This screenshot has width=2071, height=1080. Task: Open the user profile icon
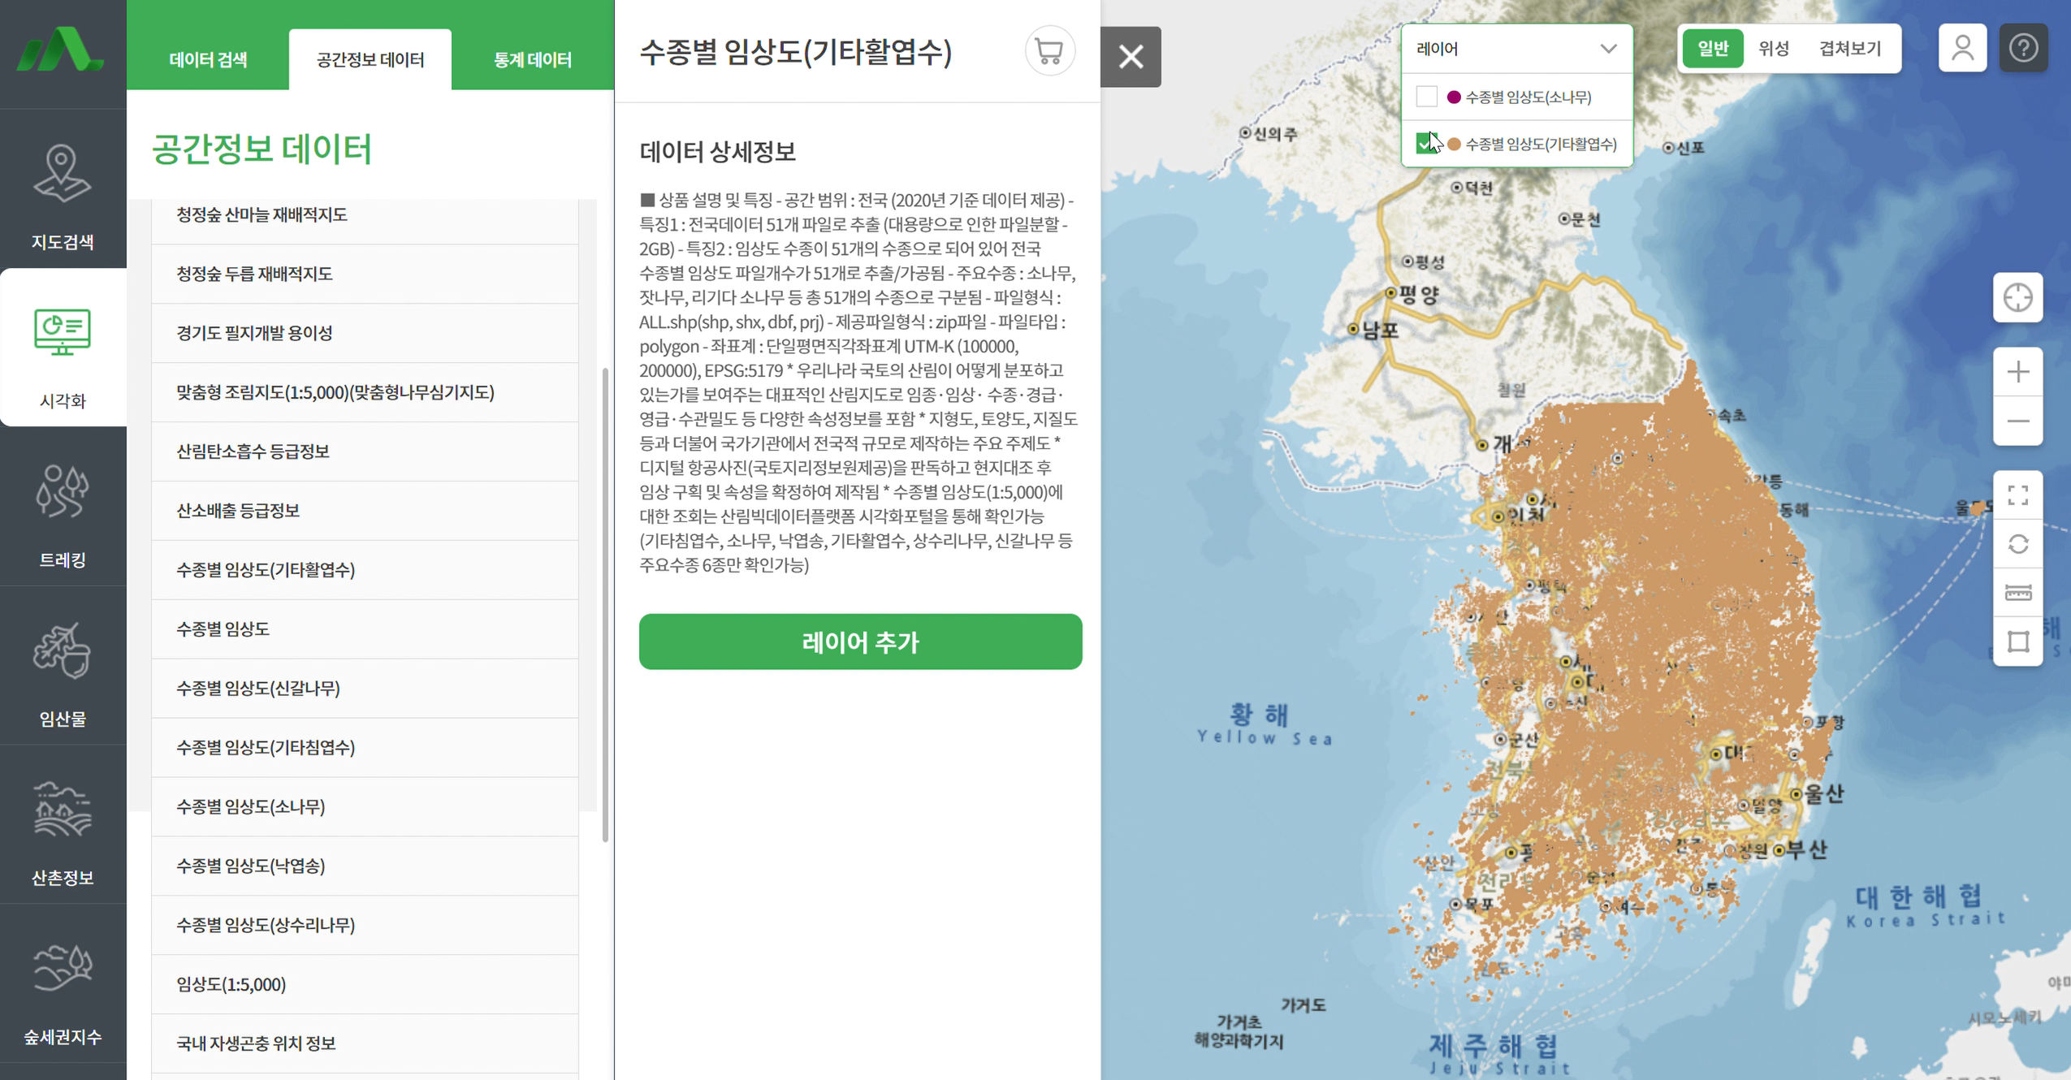click(1962, 49)
